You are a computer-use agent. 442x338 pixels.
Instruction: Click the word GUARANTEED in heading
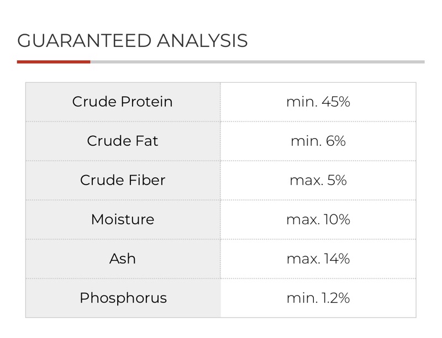coord(85,40)
